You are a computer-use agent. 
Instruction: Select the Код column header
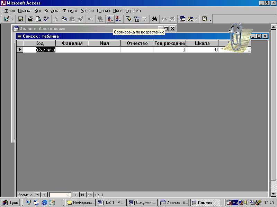click(39, 43)
